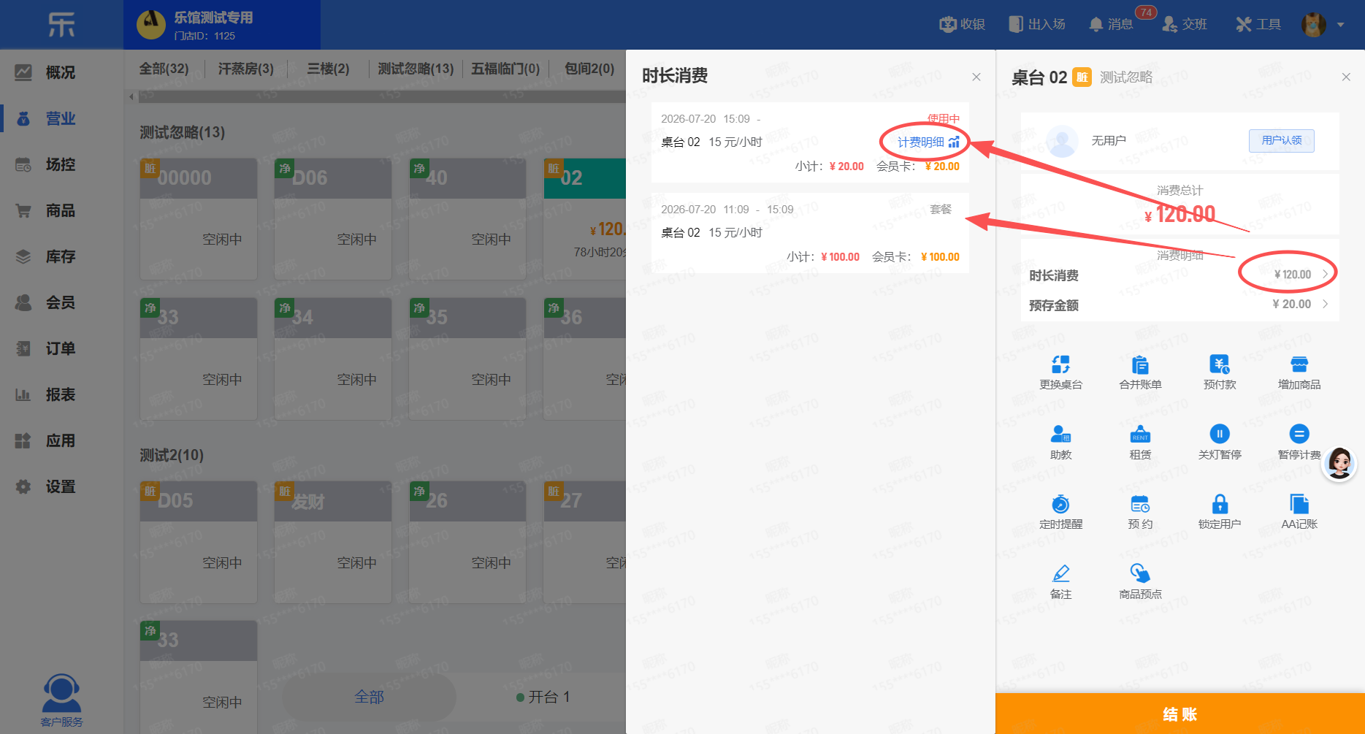Select the 助教 assistant icon
The image size is (1365, 734).
[x=1060, y=434]
